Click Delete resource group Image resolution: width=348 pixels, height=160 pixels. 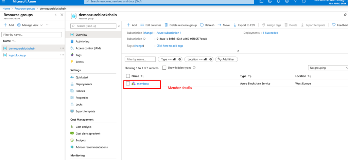point(181,25)
